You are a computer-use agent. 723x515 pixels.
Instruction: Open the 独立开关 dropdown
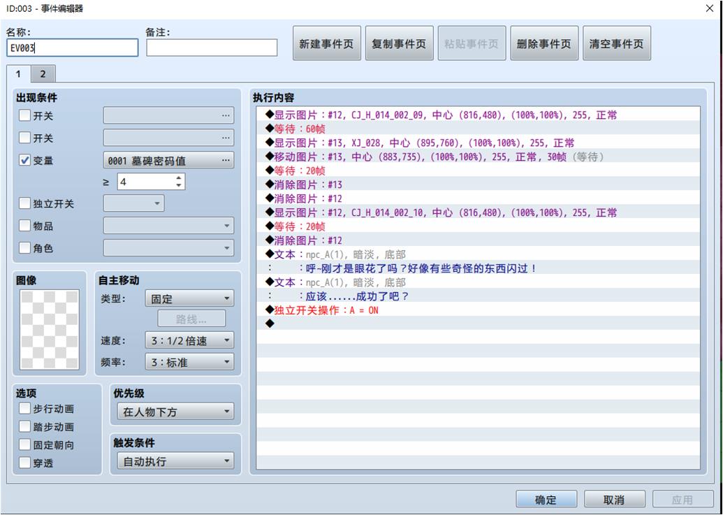coord(133,203)
